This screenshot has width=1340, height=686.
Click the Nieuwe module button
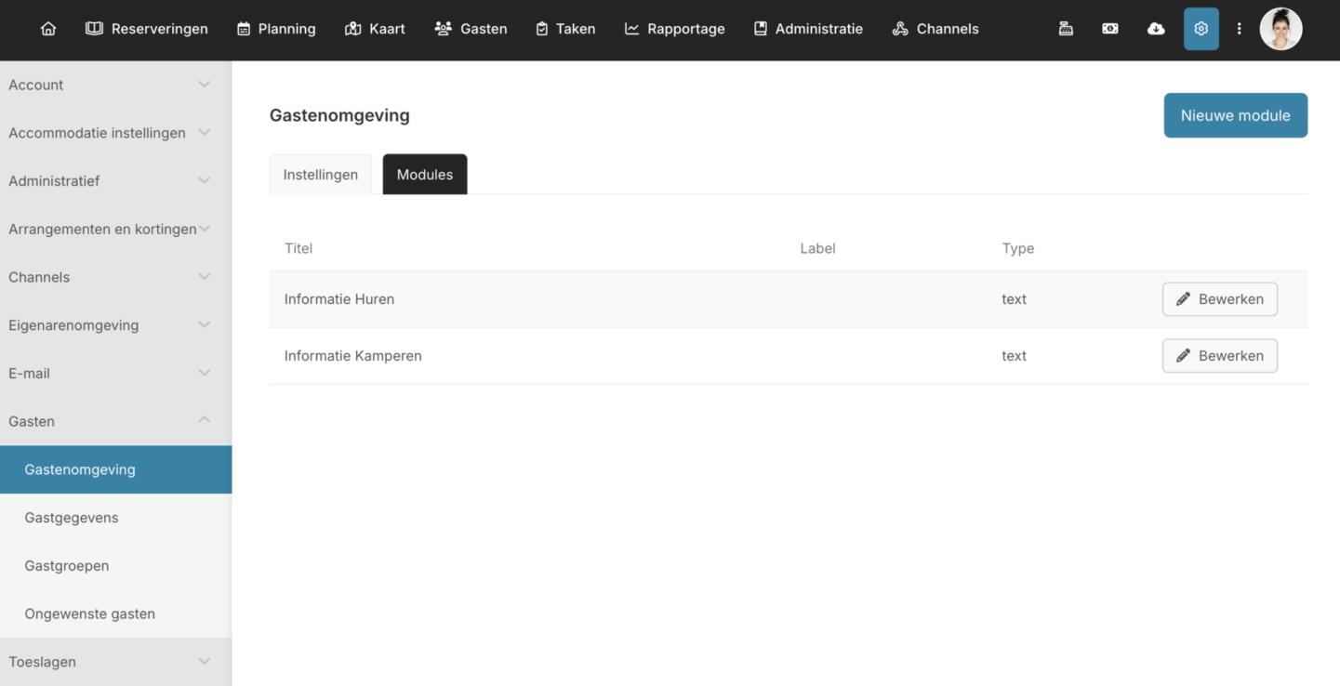[1235, 115]
